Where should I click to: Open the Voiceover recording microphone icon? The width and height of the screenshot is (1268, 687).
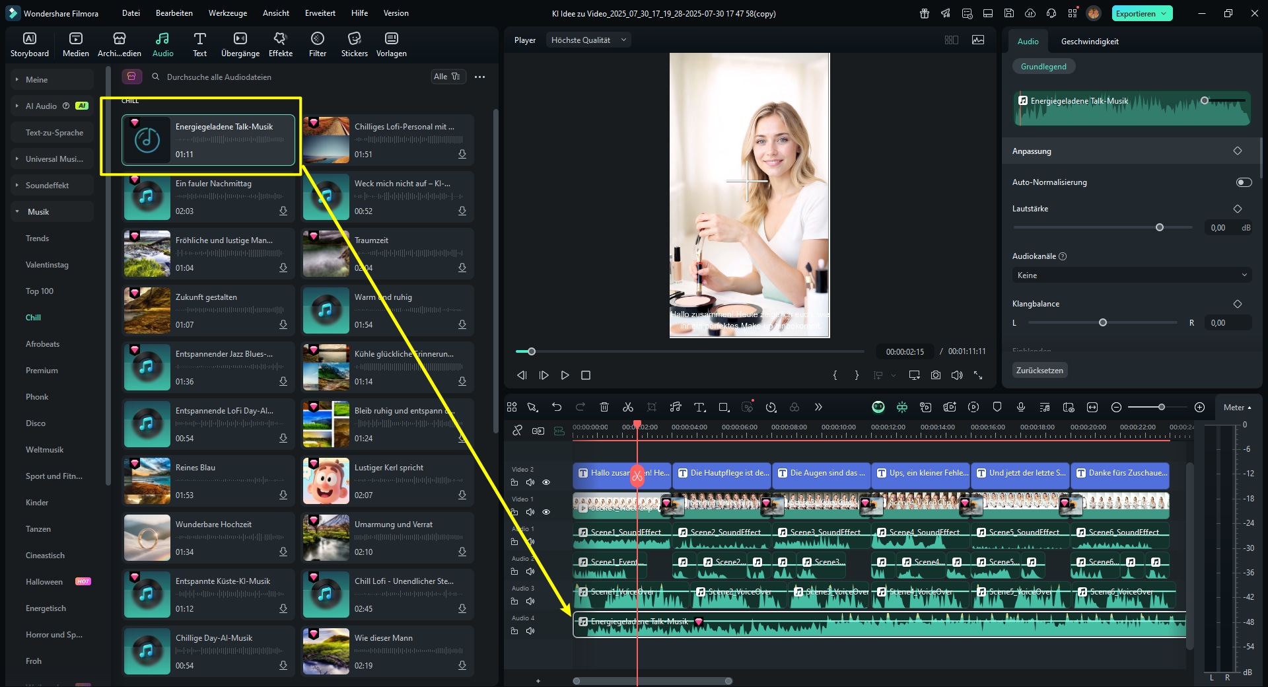[1020, 407]
